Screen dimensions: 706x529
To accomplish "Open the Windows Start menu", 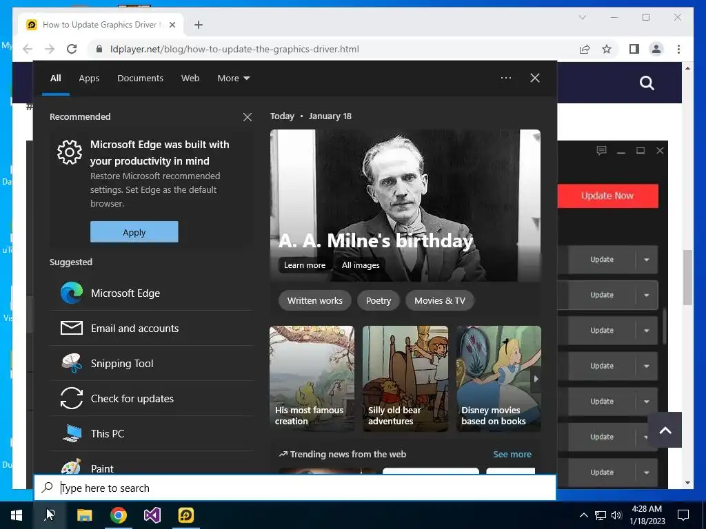I will [17, 515].
